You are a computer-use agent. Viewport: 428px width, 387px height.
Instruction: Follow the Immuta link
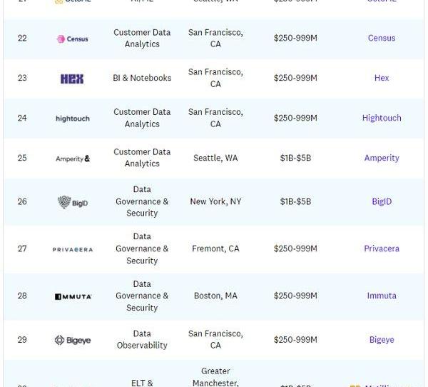[382, 296]
